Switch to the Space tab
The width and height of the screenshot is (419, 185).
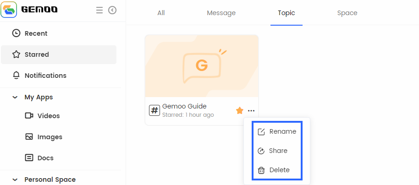pyautogui.click(x=347, y=13)
